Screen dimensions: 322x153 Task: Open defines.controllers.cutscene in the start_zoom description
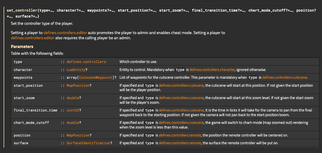click(x=181, y=98)
